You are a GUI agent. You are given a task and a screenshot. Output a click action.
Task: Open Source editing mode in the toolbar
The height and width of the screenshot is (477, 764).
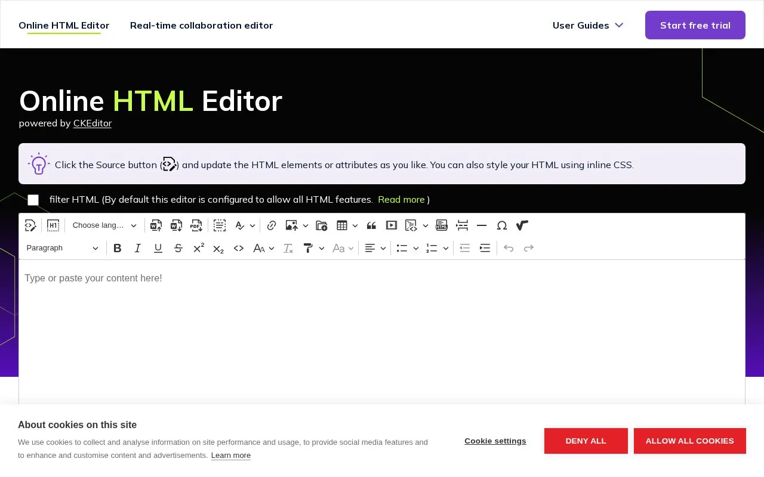point(30,225)
